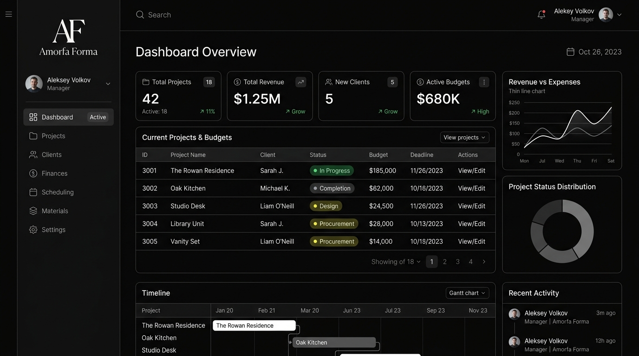Image resolution: width=639 pixels, height=356 pixels.
Task: Open the View projects dropdown
Action: pos(464,138)
